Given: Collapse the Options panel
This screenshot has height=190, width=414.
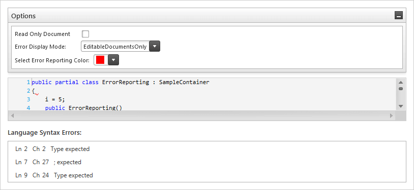Looking at the screenshot, I should (399, 16).
